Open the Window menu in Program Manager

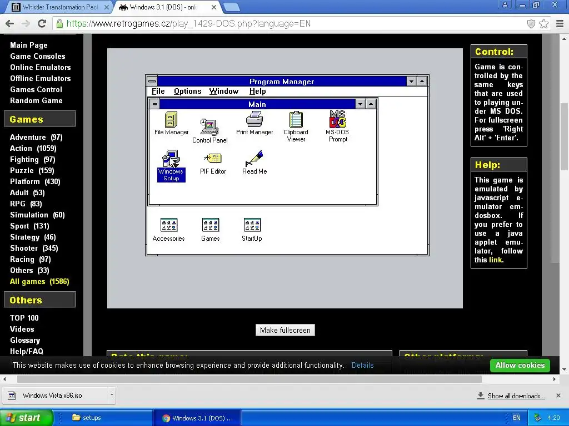(224, 92)
